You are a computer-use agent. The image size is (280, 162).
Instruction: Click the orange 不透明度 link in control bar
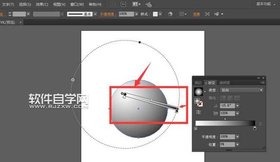pos(107,14)
